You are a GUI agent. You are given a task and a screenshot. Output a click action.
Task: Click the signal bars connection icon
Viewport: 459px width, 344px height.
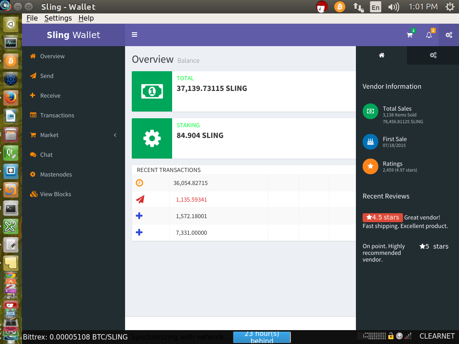408,336
